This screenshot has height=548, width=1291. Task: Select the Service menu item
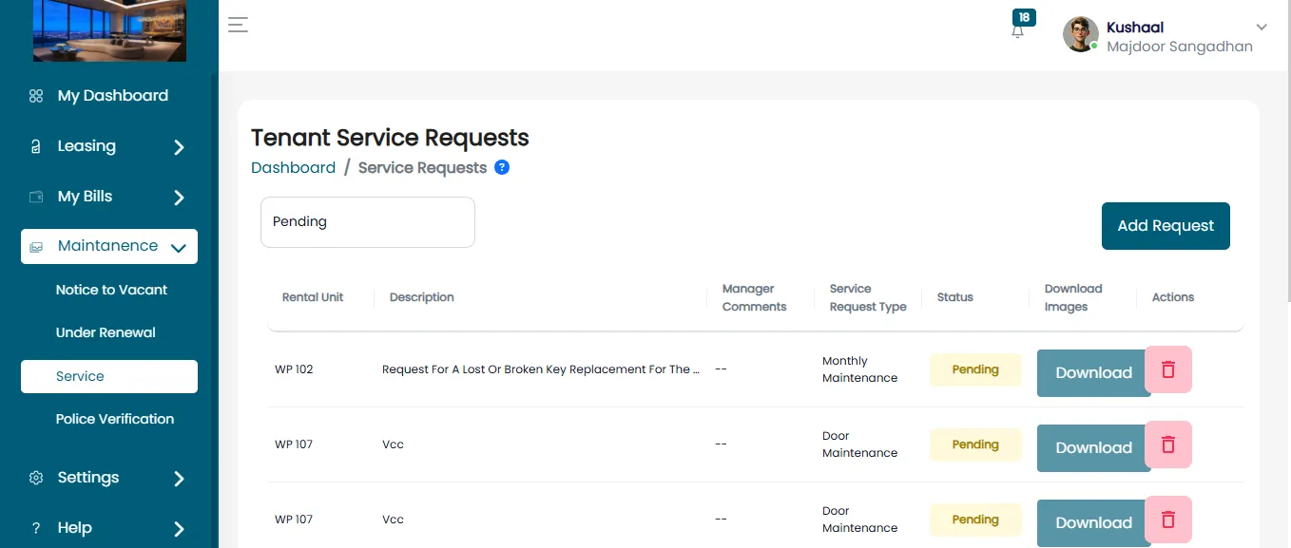109,376
